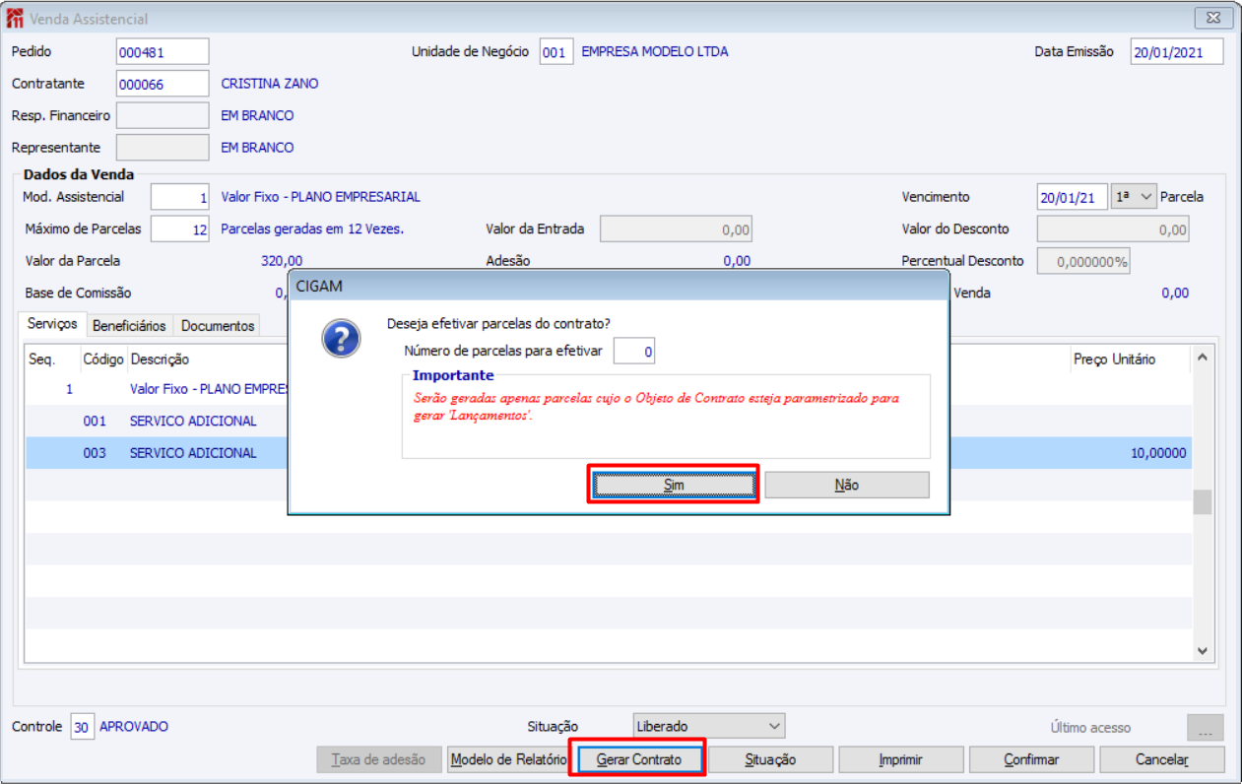Click the question mark icon in CIGAM dialog
The height and width of the screenshot is (784, 1242).
point(341,339)
